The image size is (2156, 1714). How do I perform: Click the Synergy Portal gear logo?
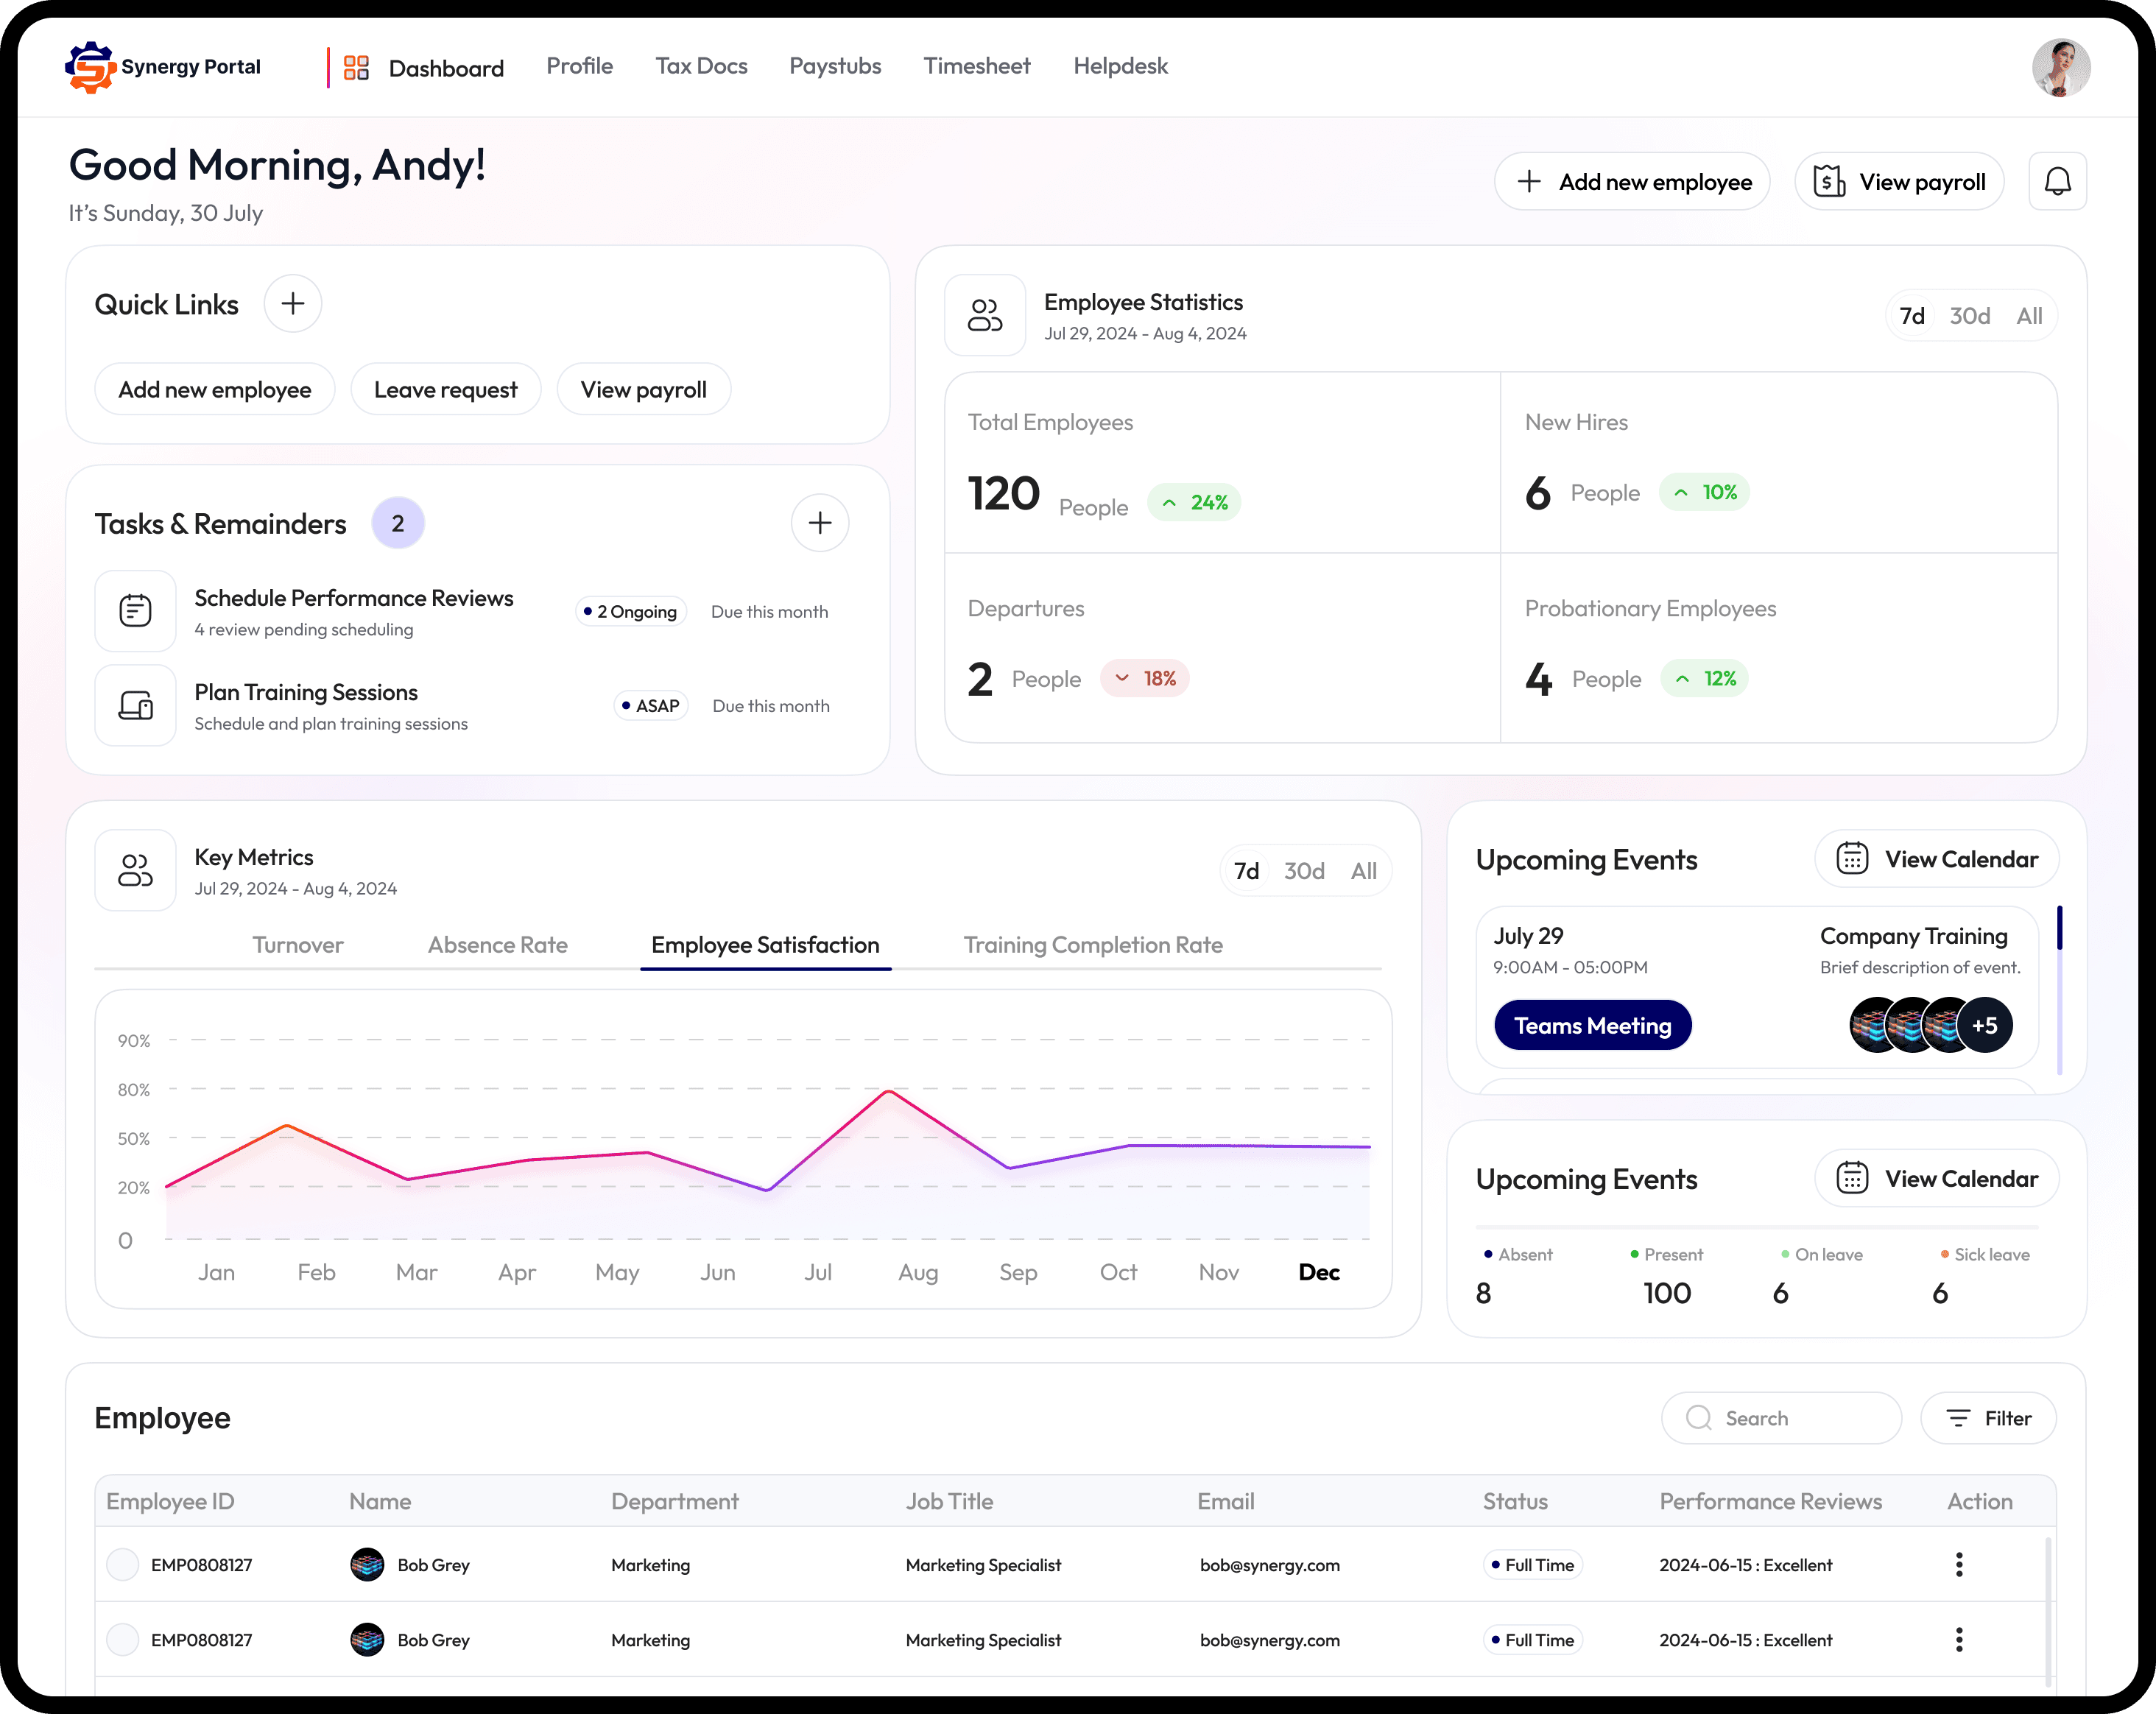[x=91, y=67]
